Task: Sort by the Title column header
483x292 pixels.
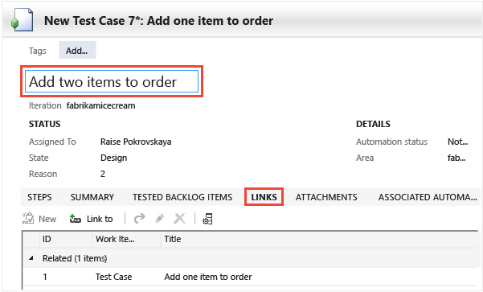Action: (319, 239)
